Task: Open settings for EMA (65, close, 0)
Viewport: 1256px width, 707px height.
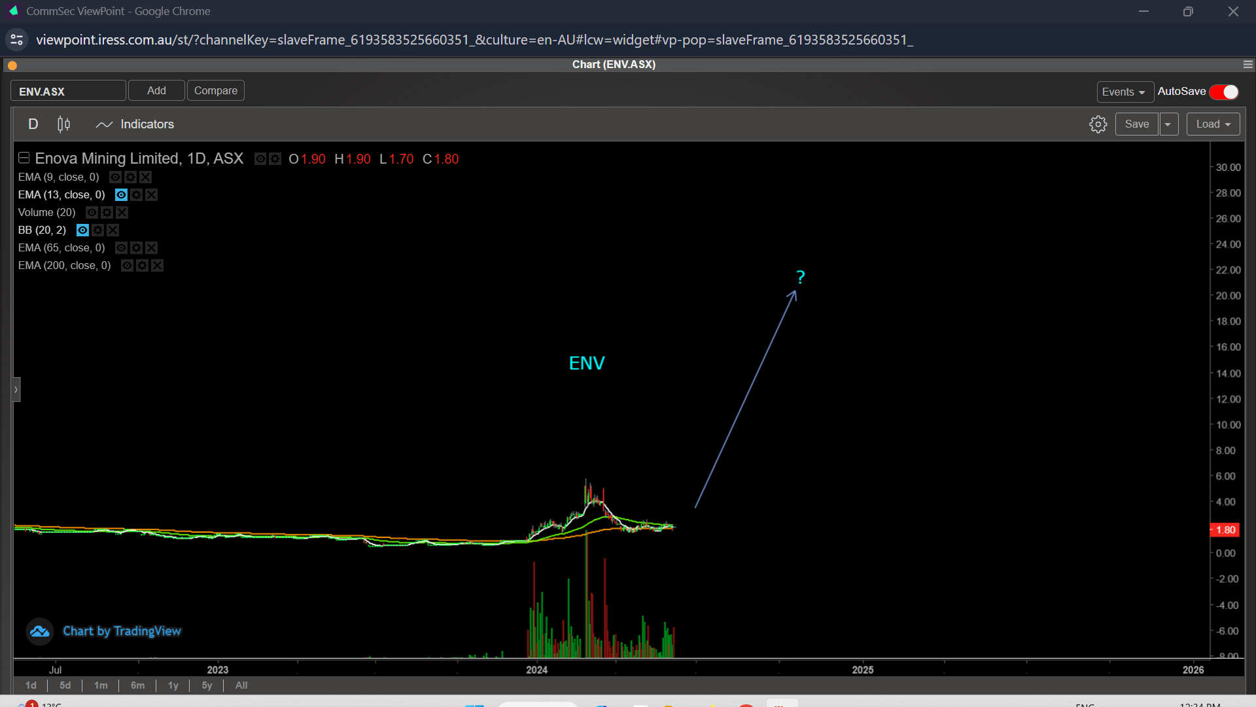Action: tap(136, 247)
